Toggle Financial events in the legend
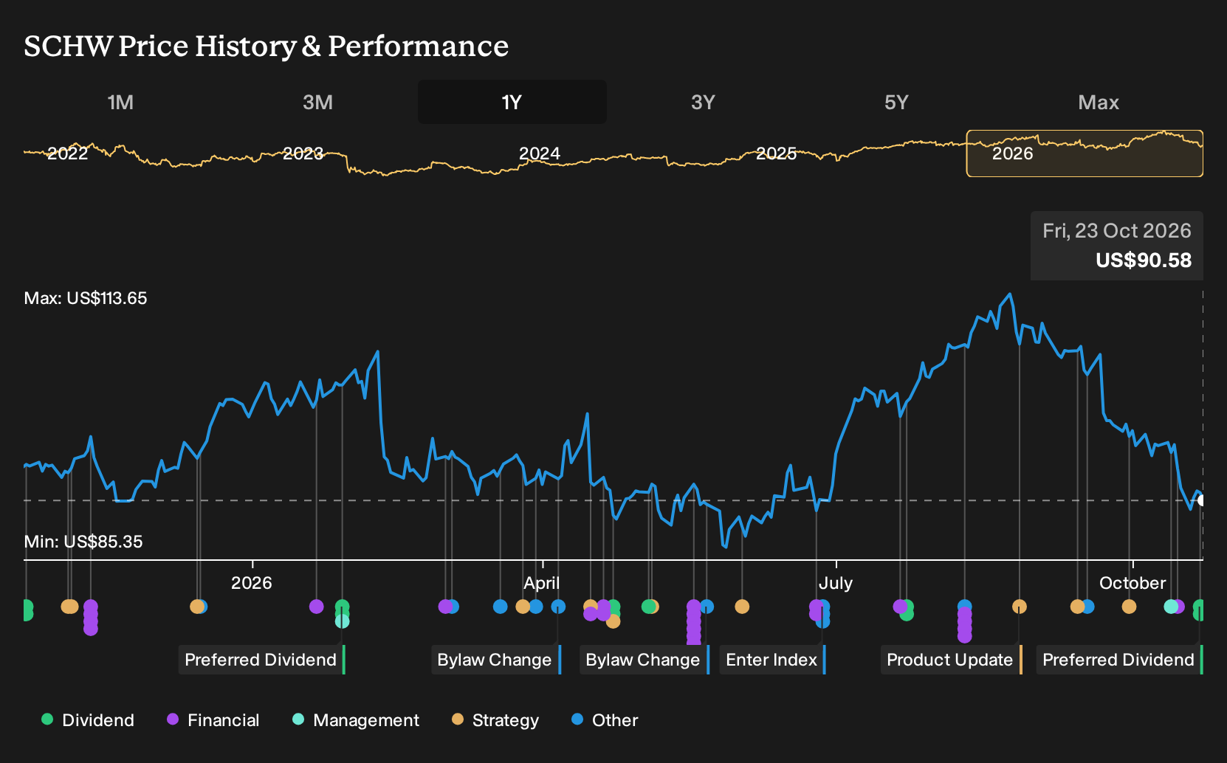This screenshot has width=1227, height=763. [213, 720]
